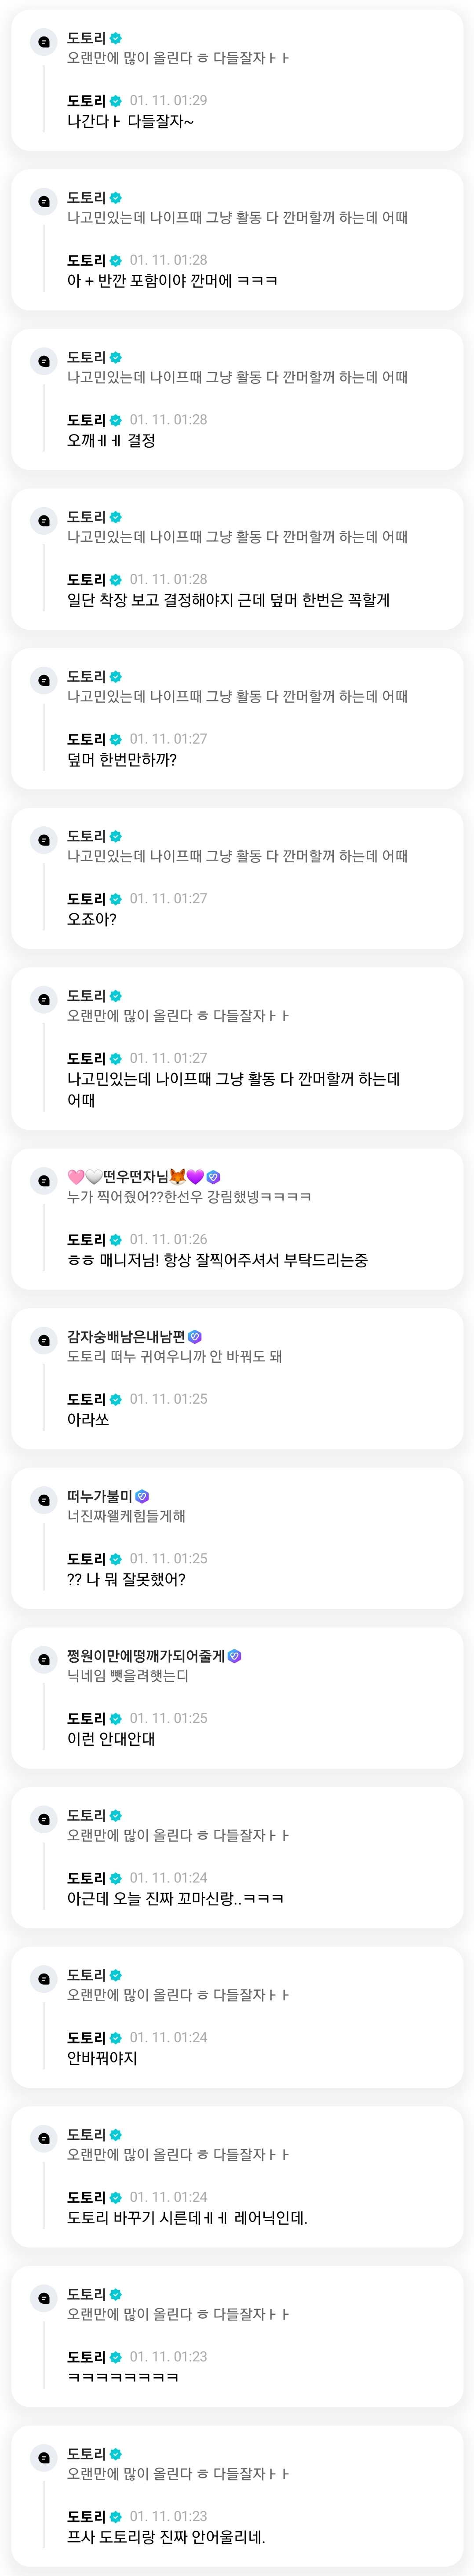Image resolution: width=474 pixels, height=2576 pixels.
Task: Open 떠누가불미 user profile name
Action: pos(100,1496)
